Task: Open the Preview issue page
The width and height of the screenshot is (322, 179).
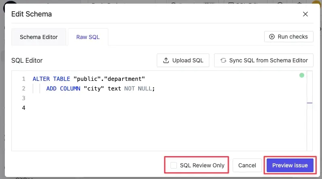Action: (x=290, y=165)
